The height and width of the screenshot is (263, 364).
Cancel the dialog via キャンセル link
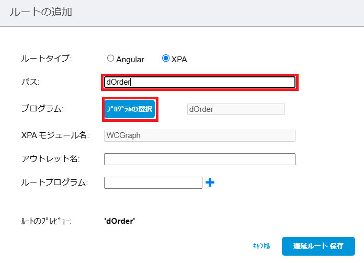[261, 246]
